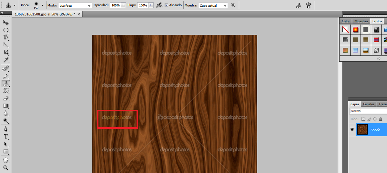Image resolution: width=387 pixels, height=173 pixels.
Task: Select the Blur tool
Action: (6, 113)
